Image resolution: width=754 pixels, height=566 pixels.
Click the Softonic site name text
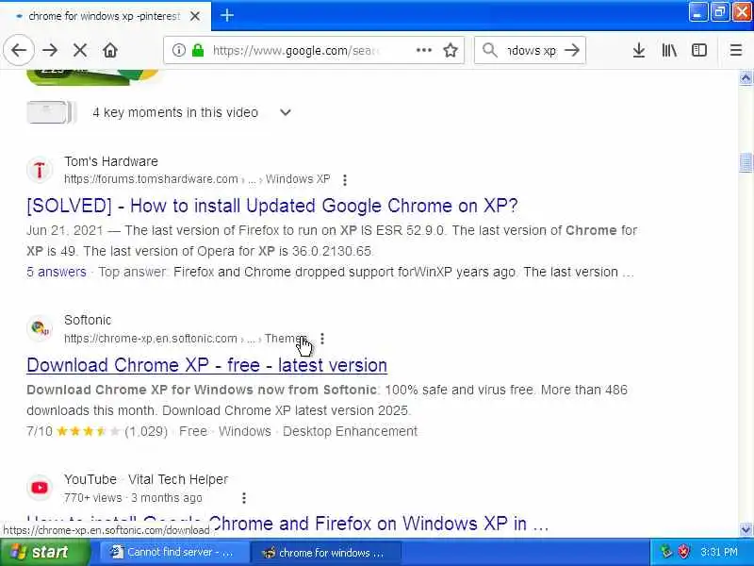point(88,320)
